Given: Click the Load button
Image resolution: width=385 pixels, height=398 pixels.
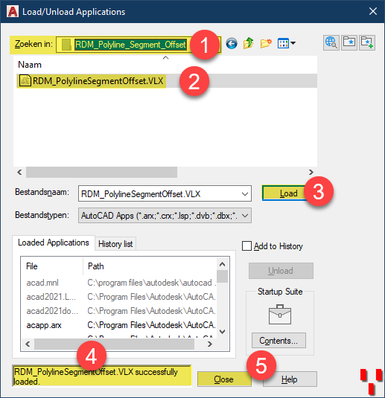Looking at the screenshot, I should click(288, 193).
